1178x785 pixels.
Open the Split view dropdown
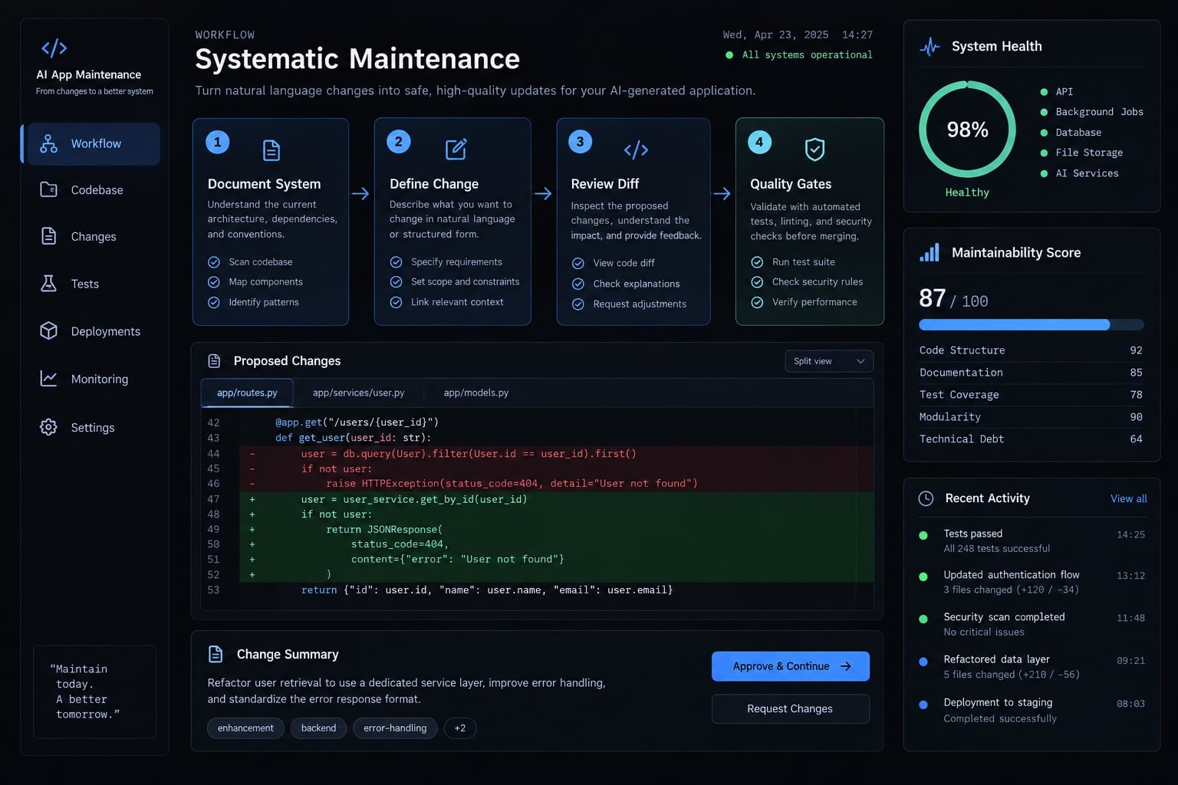tap(829, 361)
